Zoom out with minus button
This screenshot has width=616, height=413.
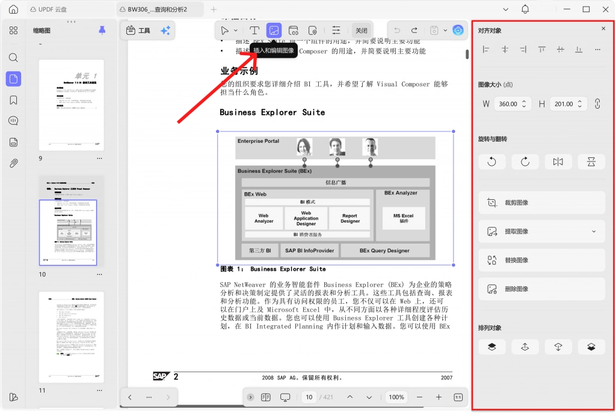[x=419, y=397]
